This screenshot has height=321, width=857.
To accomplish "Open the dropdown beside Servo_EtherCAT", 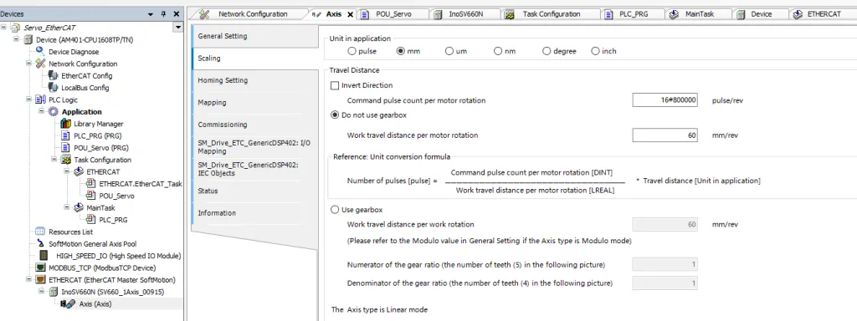I will coord(177,28).
